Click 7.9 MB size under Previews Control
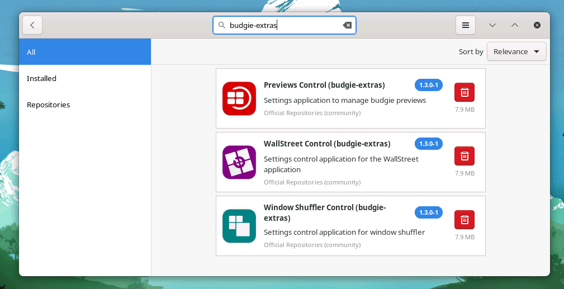The height and width of the screenshot is (289, 564). coord(465,110)
